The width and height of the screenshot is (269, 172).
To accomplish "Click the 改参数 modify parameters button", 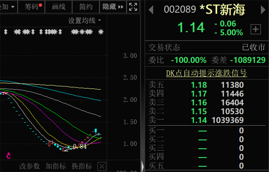I will coord(30,166).
